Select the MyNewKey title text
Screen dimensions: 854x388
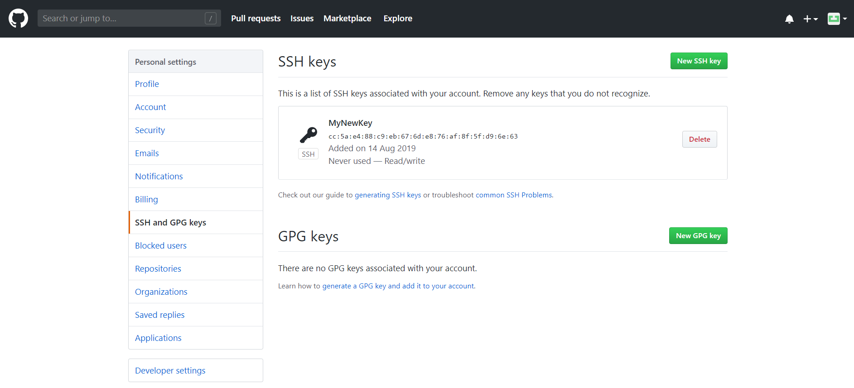pyautogui.click(x=350, y=123)
